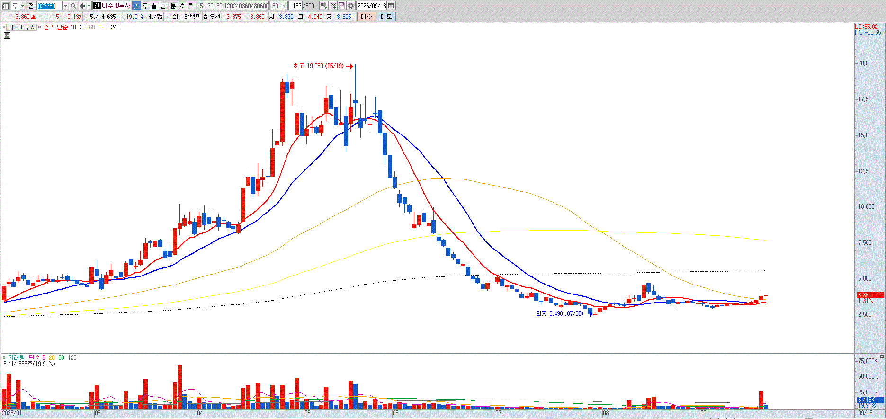
Task: Click the small icon atop the volume panel axis
Action: [882, 357]
